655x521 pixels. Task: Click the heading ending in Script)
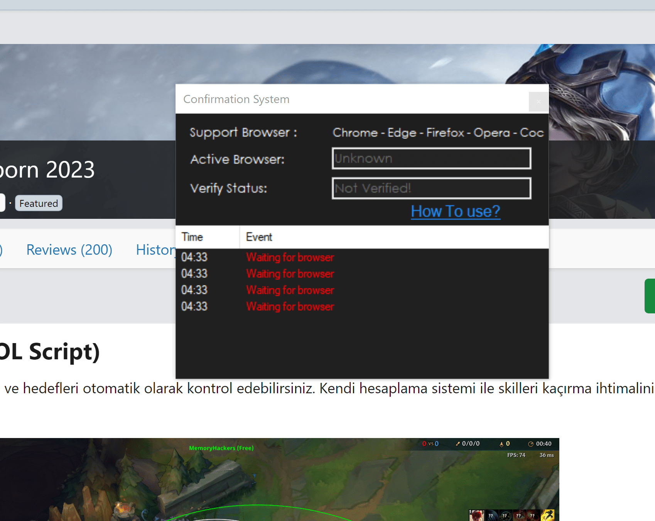click(x=50, y=352)
